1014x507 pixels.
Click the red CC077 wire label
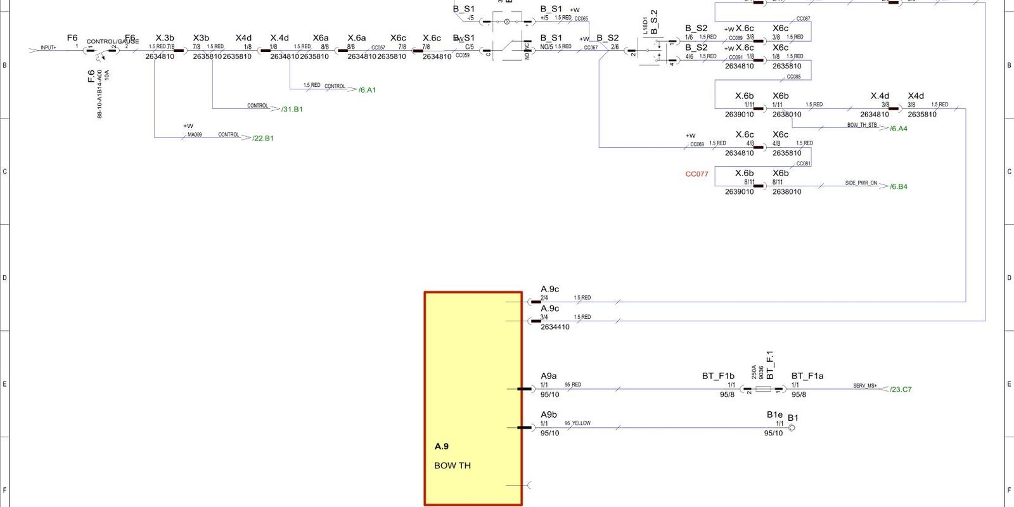point(696,174)
